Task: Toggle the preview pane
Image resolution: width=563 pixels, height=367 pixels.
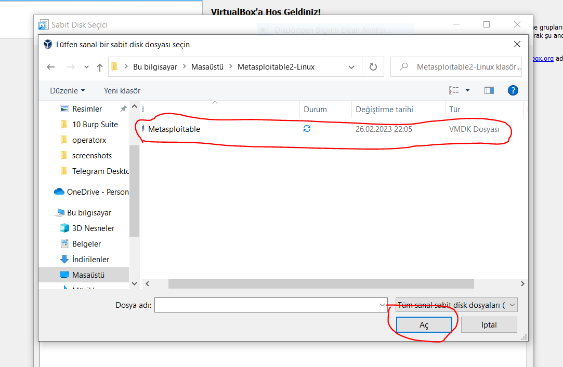Action: (x=489, y=90)
